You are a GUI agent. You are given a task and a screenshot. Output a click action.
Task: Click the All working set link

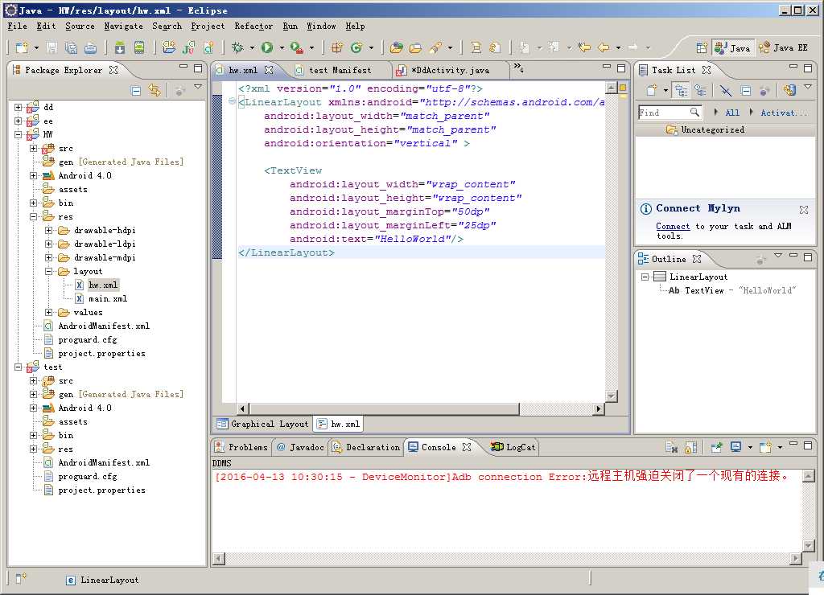732,113
